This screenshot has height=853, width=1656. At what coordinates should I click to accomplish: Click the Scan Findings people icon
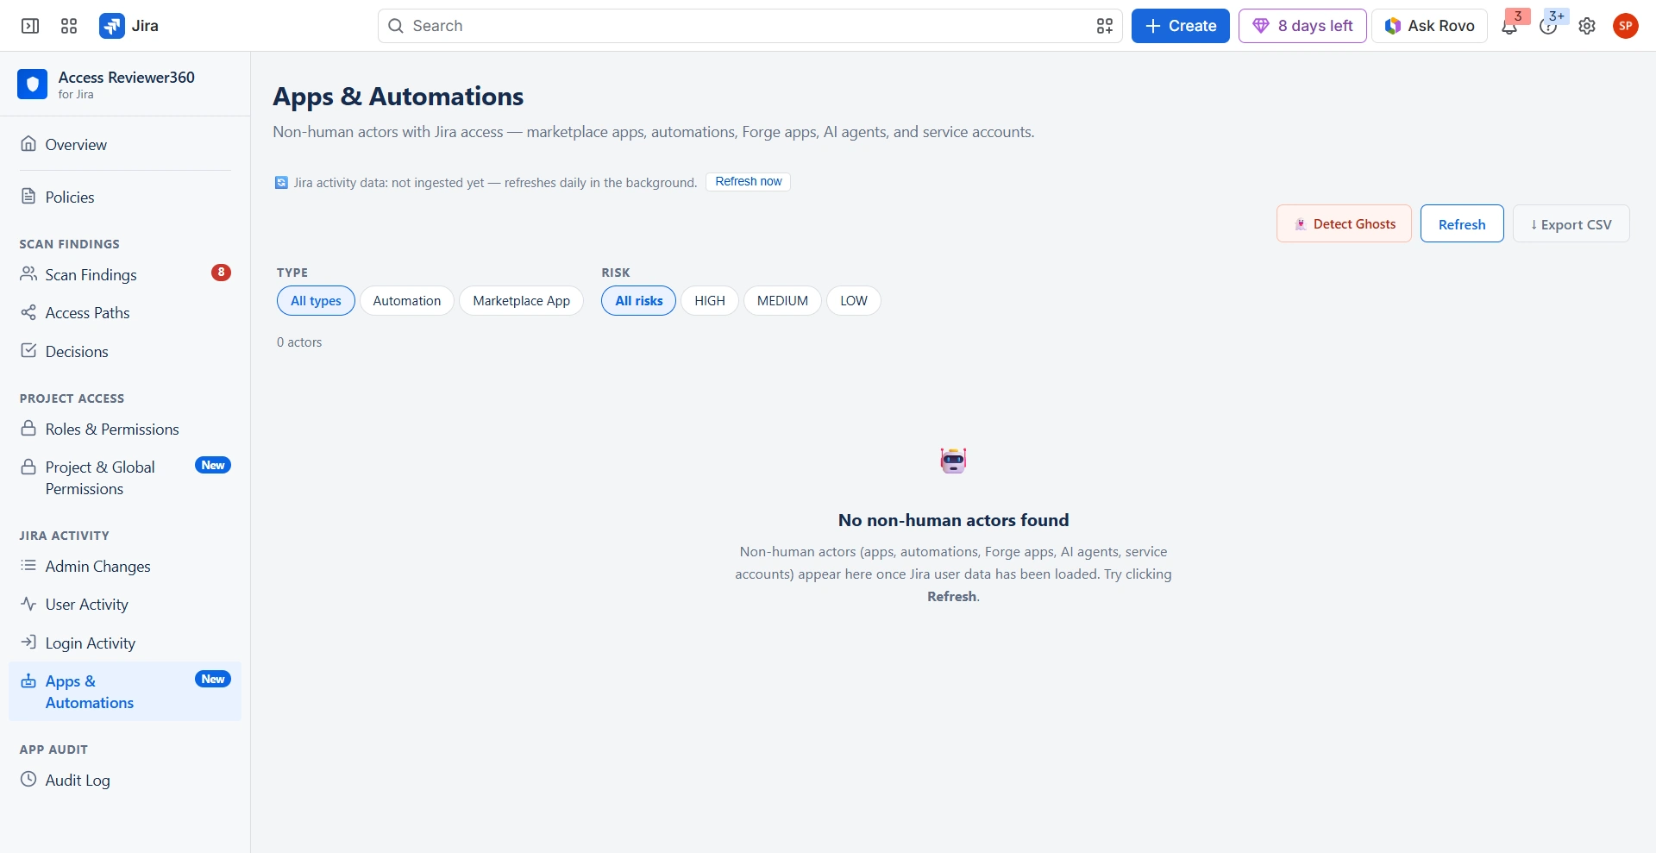[28, 273]
